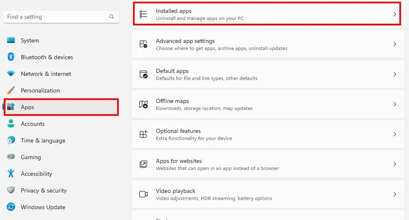This screenshot has height=220, width=409.
Task: Open the Installed apps title
Action: [x=174, y=11]
